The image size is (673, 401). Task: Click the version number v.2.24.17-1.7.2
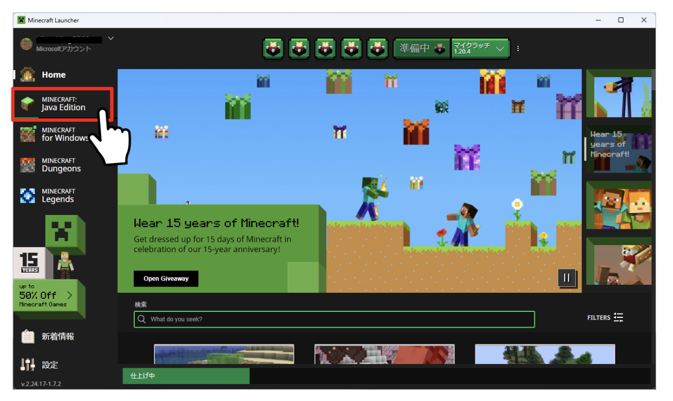point(41,384)
